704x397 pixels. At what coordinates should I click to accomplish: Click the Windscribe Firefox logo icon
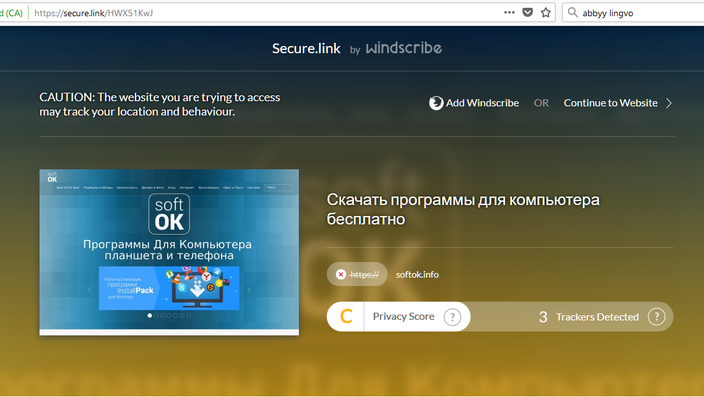(436, 103)
